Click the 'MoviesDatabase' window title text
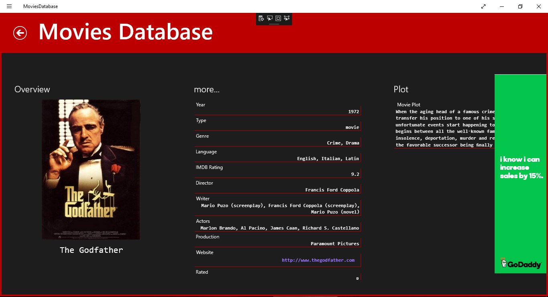548x297 pixels. pos(41,6)
